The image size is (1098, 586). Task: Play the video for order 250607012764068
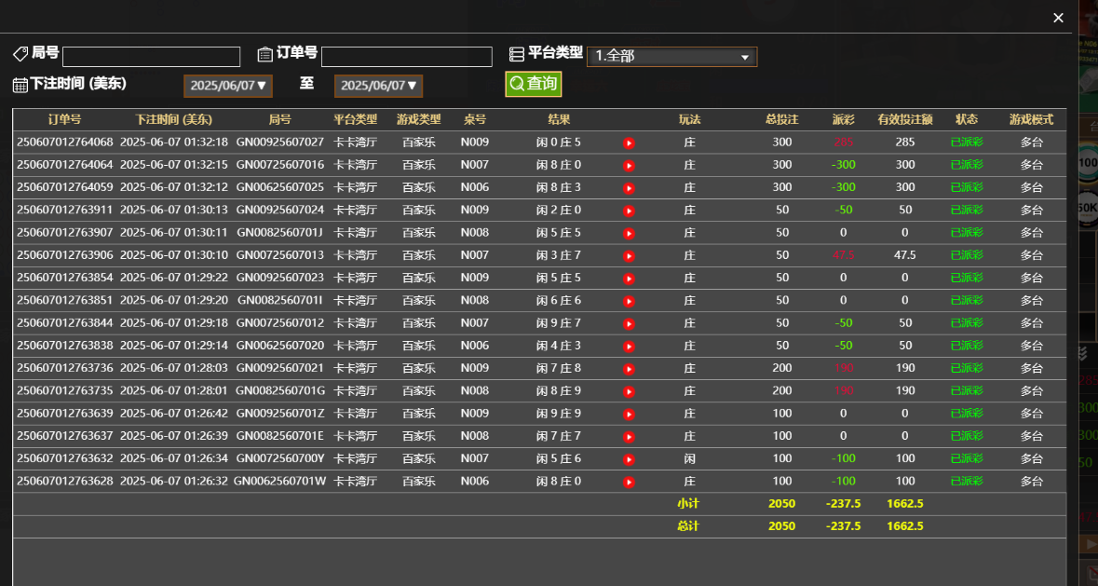coord(629,143)
